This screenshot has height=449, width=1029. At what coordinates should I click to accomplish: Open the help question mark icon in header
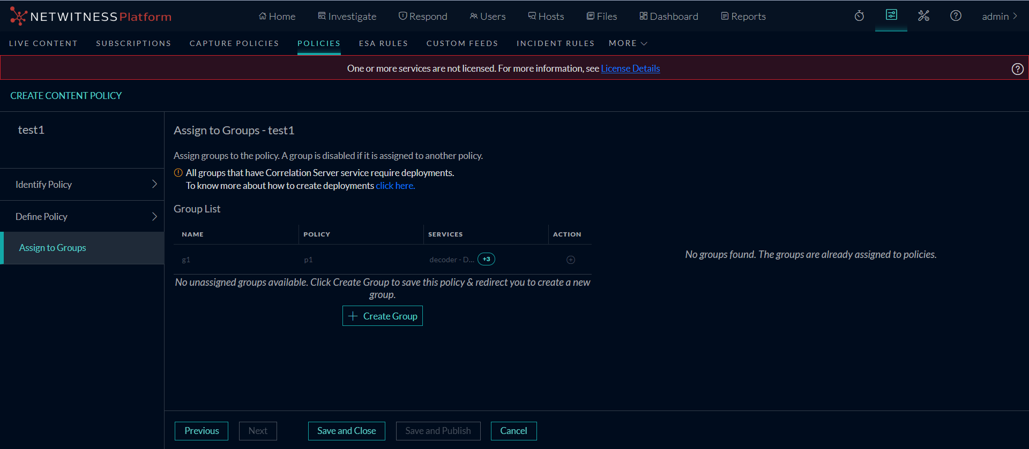(956, 16)
